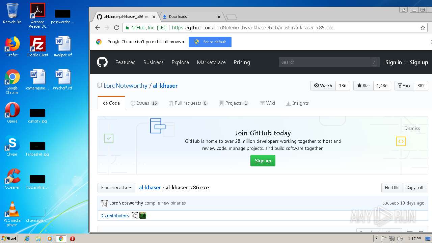Open stargazers count 1,436
This screenshot has width=432, height=243.
pos(382,86)
